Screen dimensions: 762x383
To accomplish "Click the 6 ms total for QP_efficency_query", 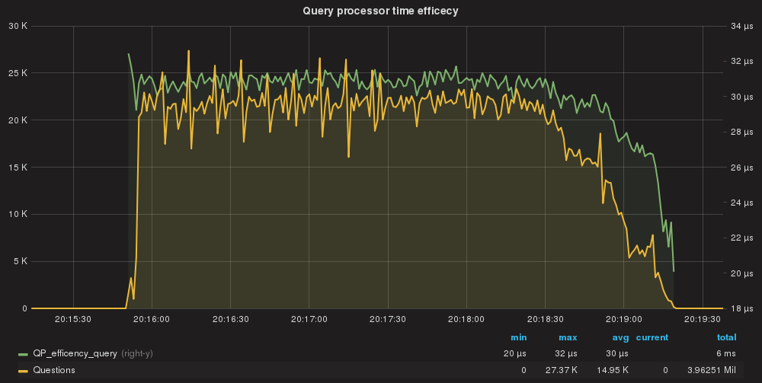I will [725, 354].
